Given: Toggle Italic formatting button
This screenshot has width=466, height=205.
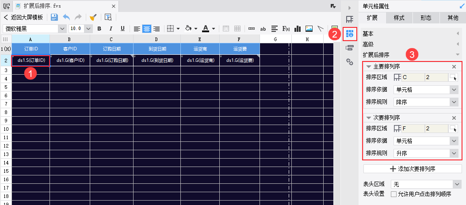Looking at the screenshot, I should click(x=111, y=29).
